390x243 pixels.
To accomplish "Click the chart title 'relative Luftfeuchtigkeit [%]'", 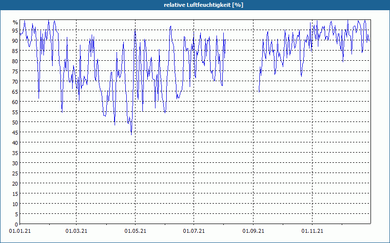I will coord(203,5).
